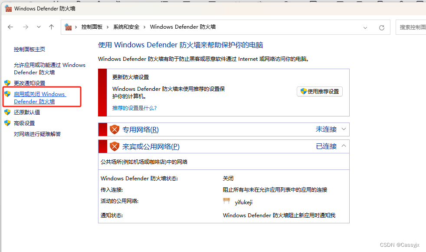The image size is (426, 252).
Task: Refresh the control panel page
Action: tap(382, 27)
